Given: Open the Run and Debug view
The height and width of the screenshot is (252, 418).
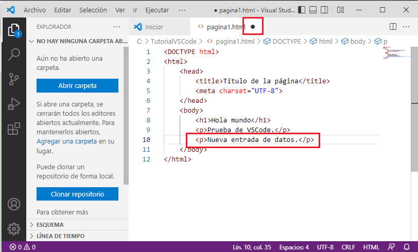Looking at the screenshot, I should 14,104.
